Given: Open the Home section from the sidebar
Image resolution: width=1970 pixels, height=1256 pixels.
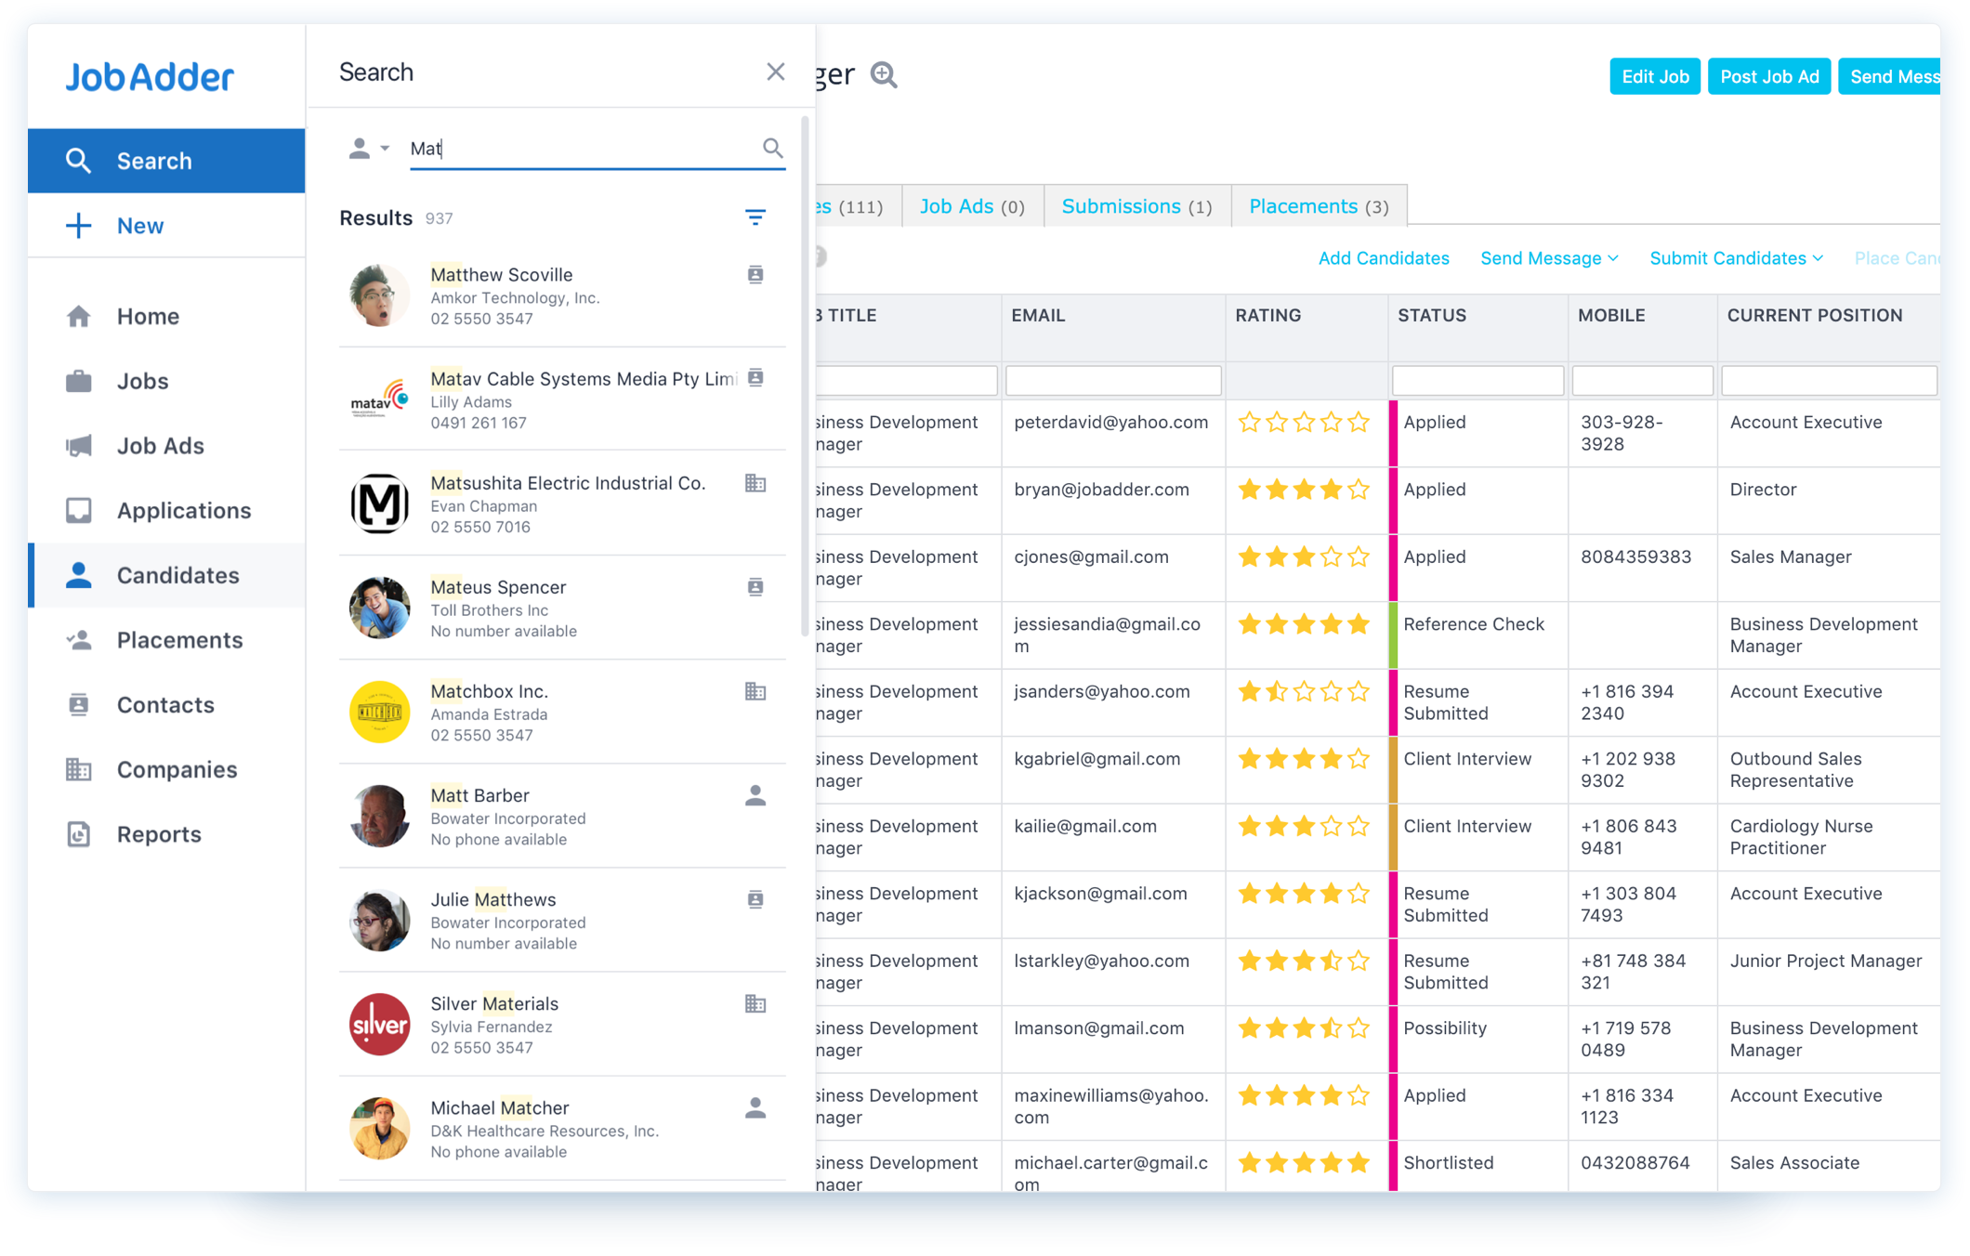Looking at the screenshot, I should point(147,316).
